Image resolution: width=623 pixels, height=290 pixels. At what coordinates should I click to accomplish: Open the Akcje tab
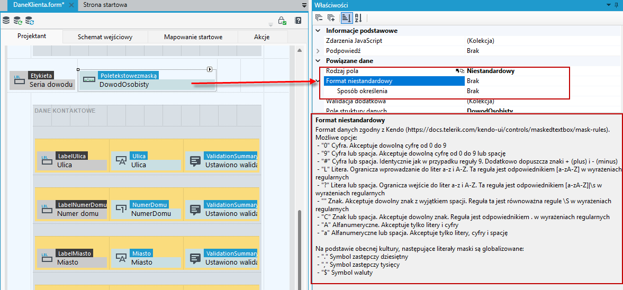pyautogui.click(x=262, y=37)
